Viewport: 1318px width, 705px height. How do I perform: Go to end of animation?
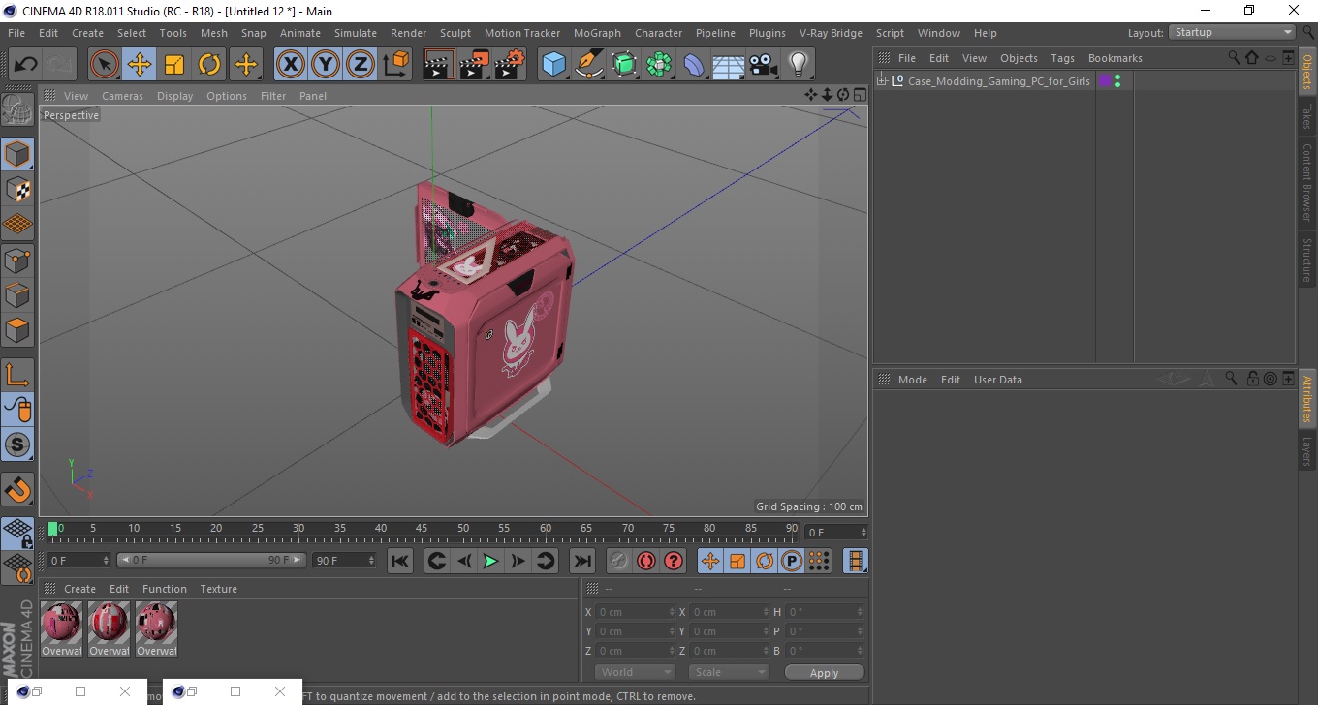(581, 561)
